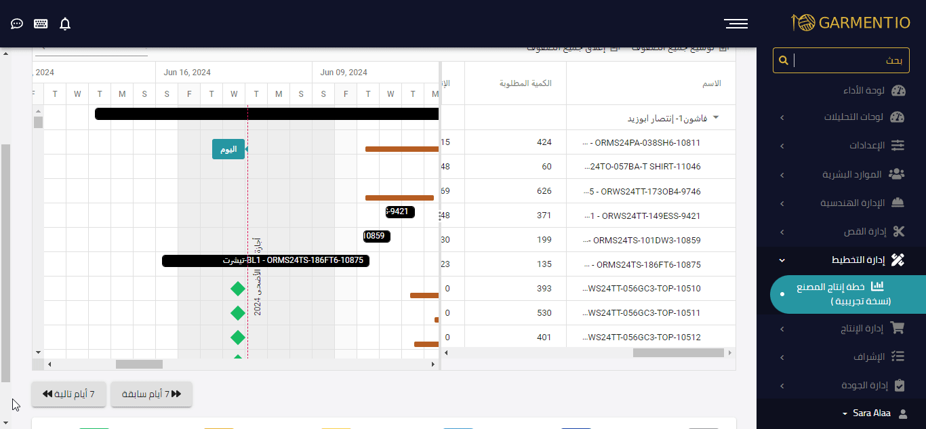
Task: Click the 7 أيام سابقة button
Action: [152, 394]
